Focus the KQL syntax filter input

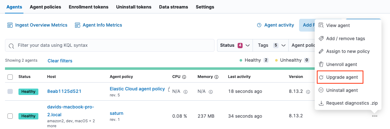point(110,45)
